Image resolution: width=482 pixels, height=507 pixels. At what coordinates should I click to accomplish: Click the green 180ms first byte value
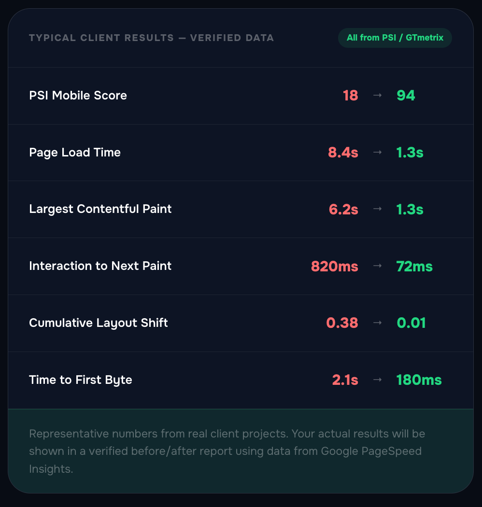click(419, 380)
